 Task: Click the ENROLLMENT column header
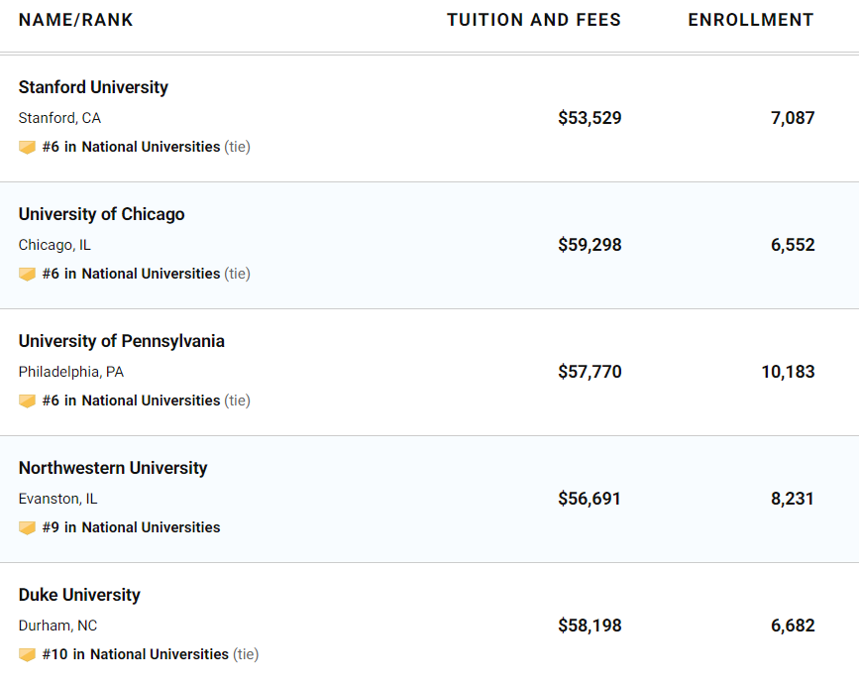tap(751, 20)
